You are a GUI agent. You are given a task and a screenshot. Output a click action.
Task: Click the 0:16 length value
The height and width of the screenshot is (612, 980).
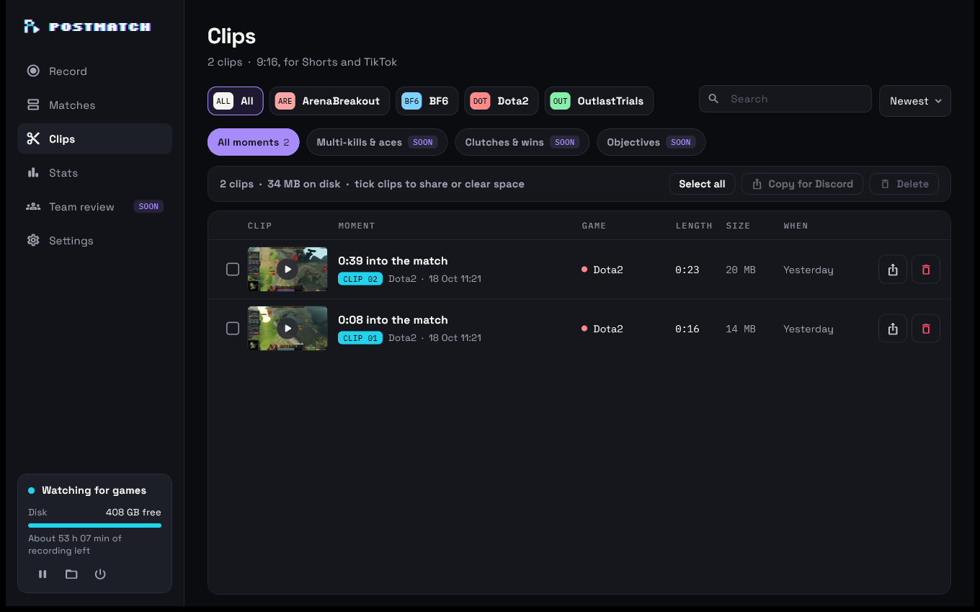point(687,329)
